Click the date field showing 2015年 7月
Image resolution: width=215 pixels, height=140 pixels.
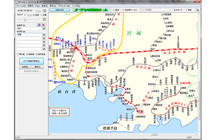point(26,11)
